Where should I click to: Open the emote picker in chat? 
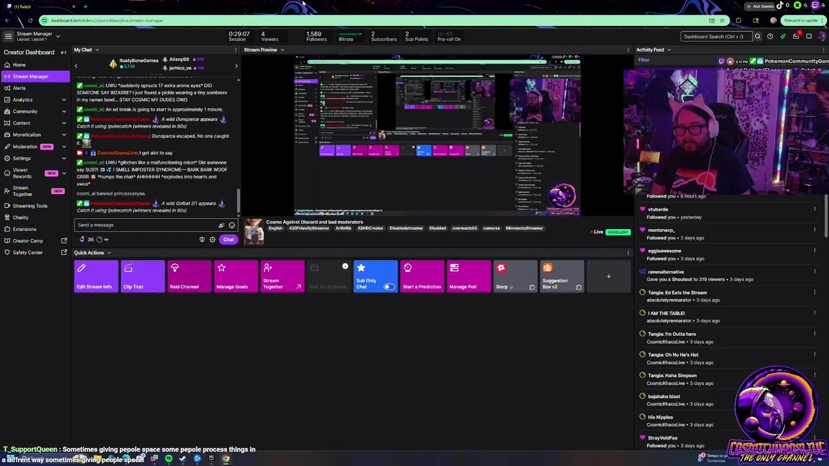(x=232, y=225)
